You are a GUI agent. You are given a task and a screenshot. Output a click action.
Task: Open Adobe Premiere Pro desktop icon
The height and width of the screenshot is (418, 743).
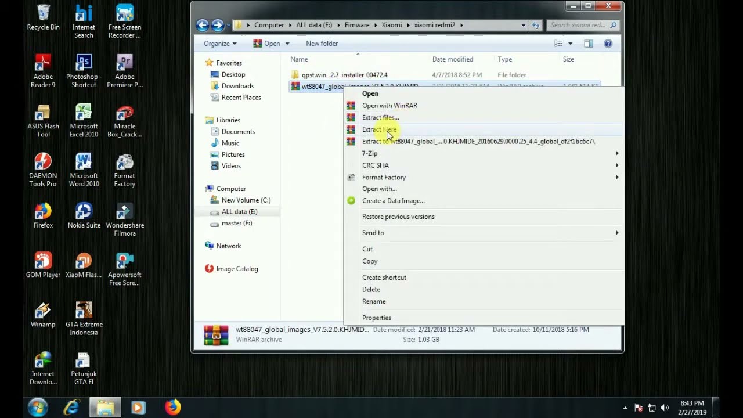[124, 71]
